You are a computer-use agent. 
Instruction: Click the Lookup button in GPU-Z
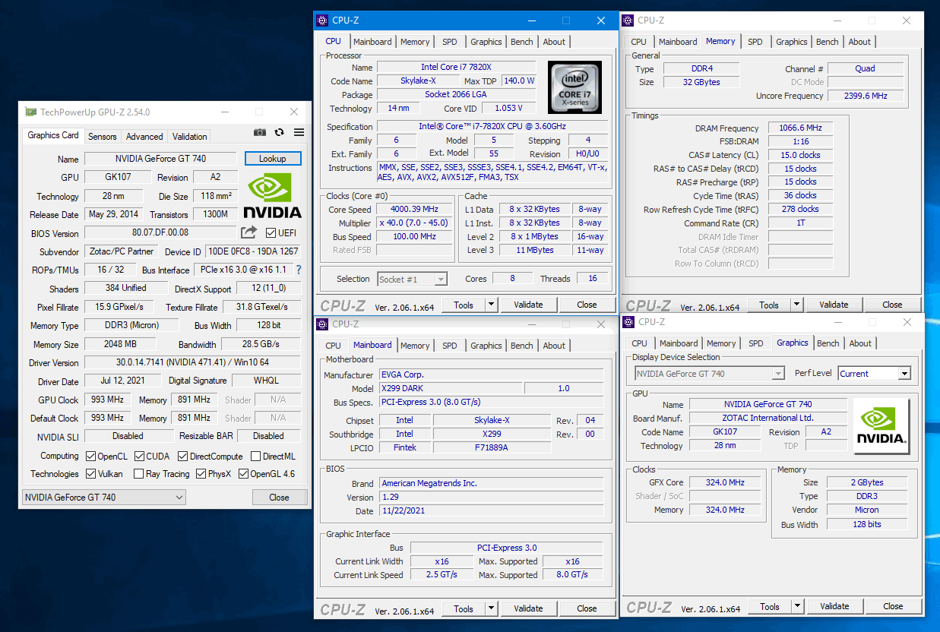(x=273, y=159)
